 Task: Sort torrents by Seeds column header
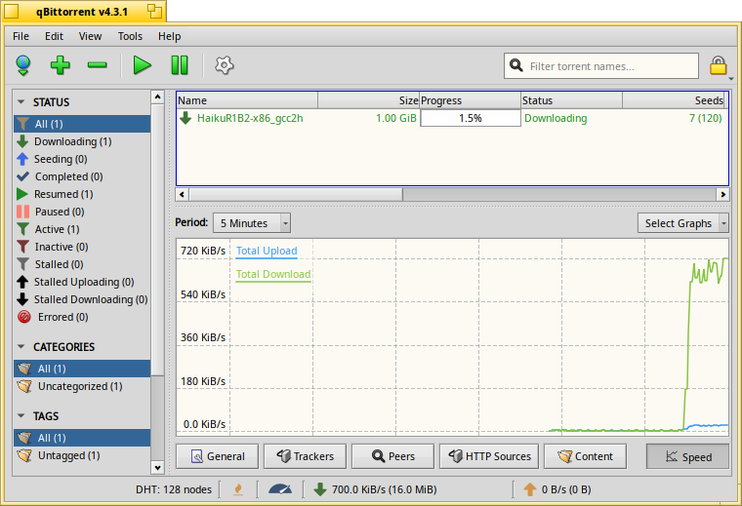coord(675,100)
